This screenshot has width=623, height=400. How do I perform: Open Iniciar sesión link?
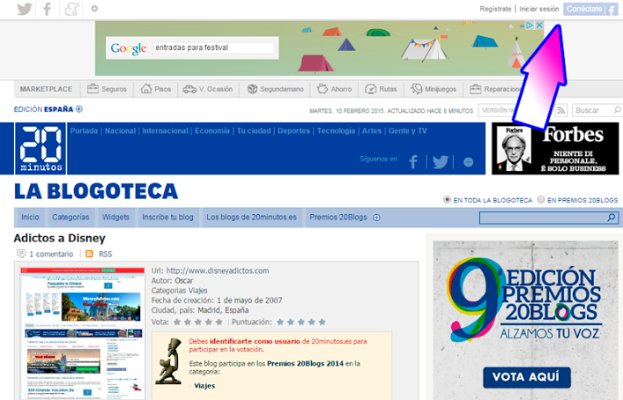[x=538, y=9]
